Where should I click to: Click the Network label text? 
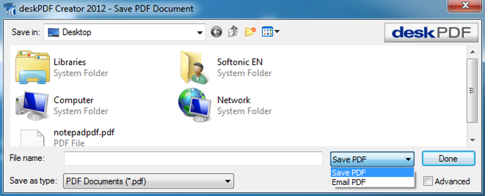[233, 100]
